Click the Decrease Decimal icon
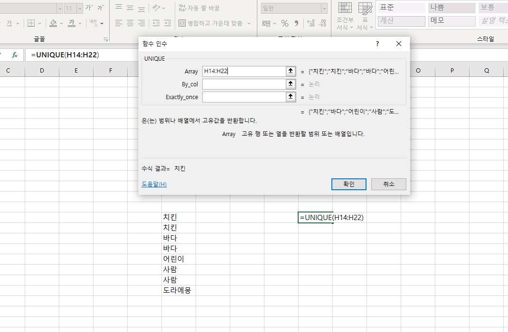This screenshot has height=332, width=508. pos(322,22)
